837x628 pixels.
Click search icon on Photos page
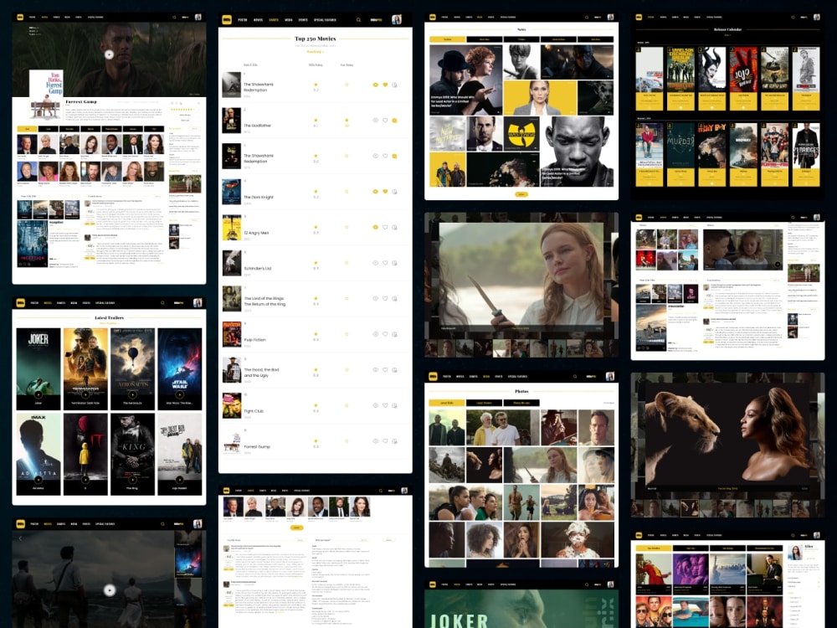click(x=575, y=377)
